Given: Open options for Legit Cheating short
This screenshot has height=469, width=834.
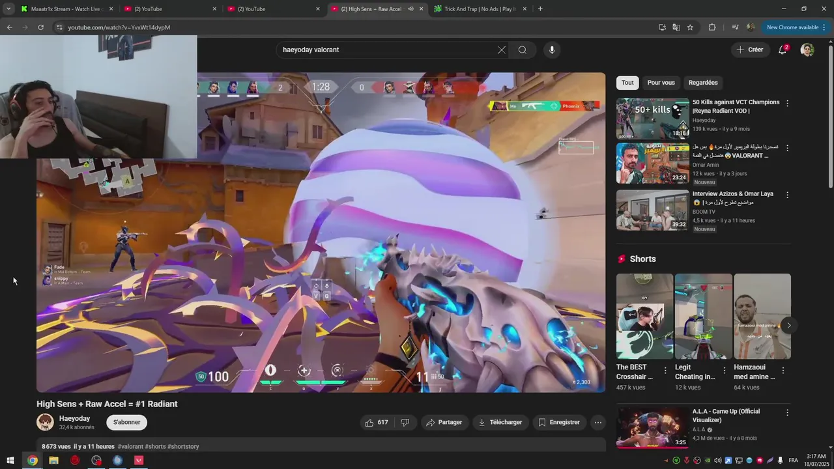Looking at the screenshot, I should pos(724,370).
